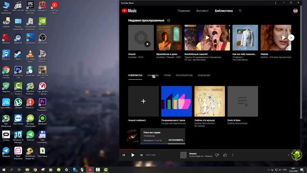Open the Drum & Bass playlist
307x173 pixels.
tap(243, 101)
